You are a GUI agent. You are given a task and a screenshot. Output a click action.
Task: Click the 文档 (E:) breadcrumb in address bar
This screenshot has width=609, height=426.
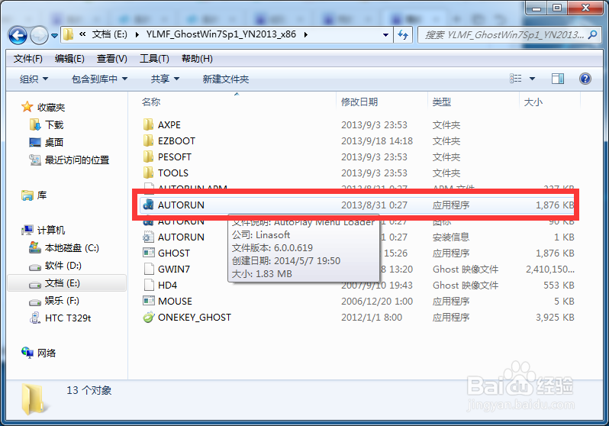110,34
